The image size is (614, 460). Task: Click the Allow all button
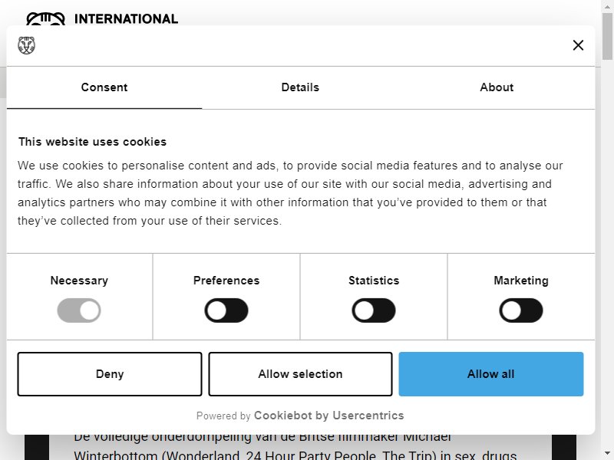click(x=491, y=374)
